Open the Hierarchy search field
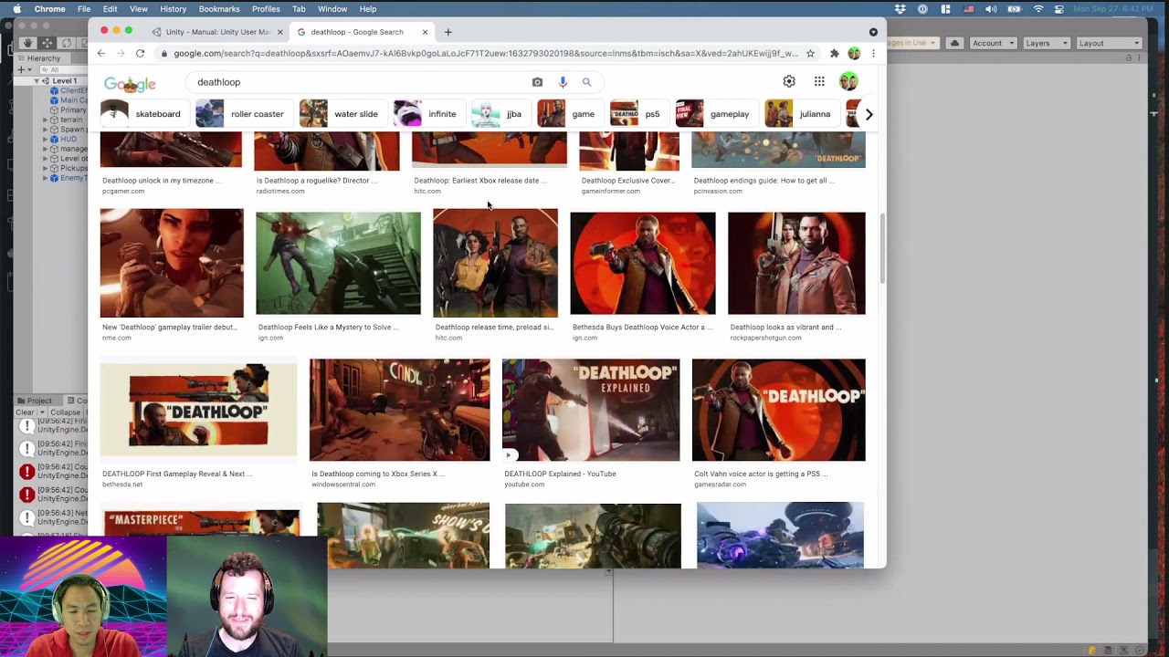The height and width of the screenshot is (657, 1169). tap(62, 69)
